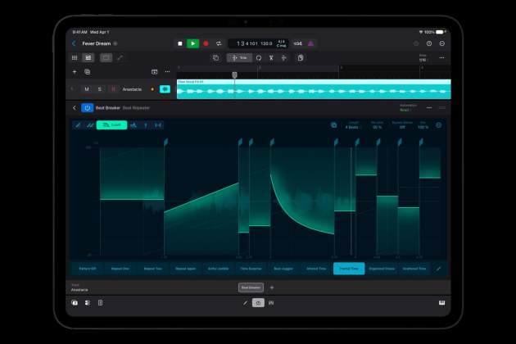Open the more menu beside Snap
This screenshot has height=344, width=516.
(441, 58)
